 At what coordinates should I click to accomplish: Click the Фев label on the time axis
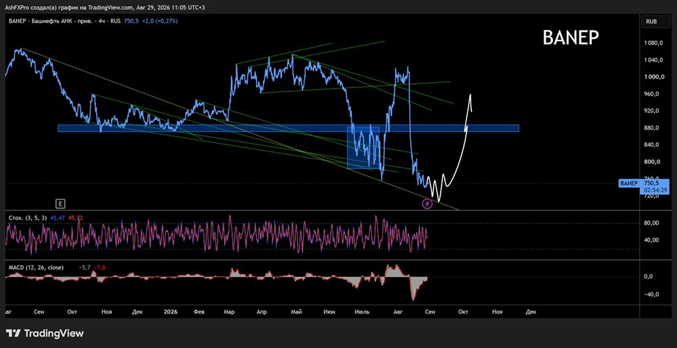[198, 311]
